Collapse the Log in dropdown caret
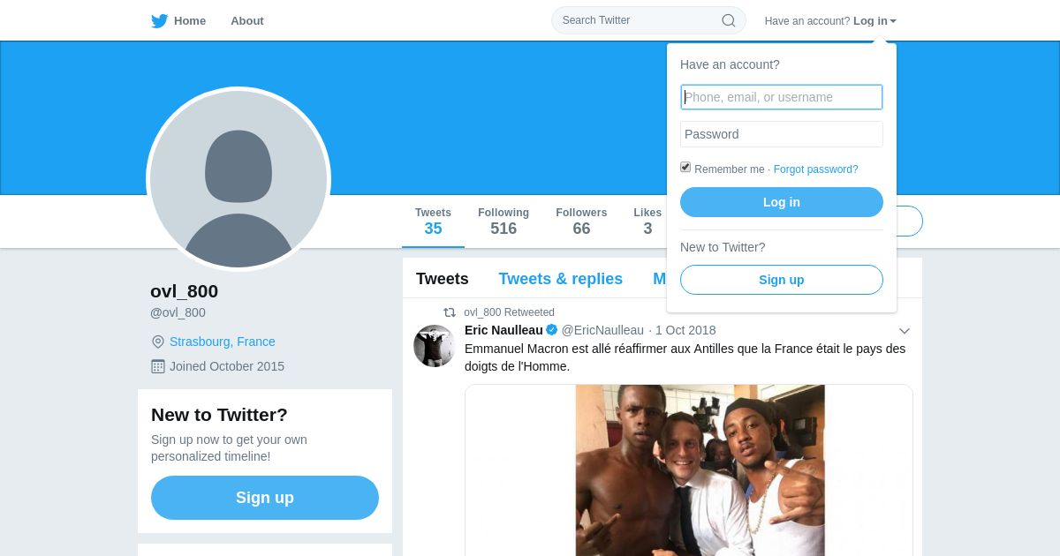This screenshot has height=556, width=1060. 893,21
